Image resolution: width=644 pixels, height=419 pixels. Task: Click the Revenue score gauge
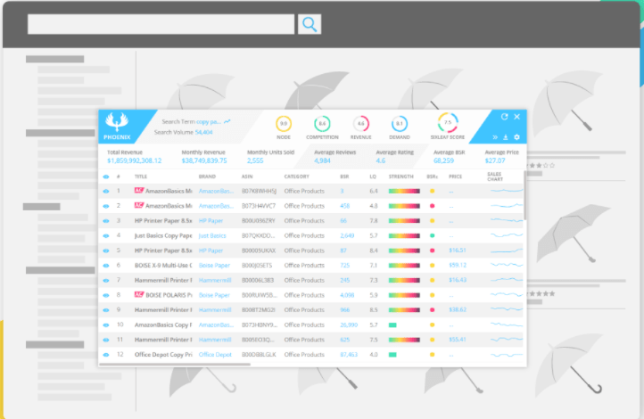(361, 124)
